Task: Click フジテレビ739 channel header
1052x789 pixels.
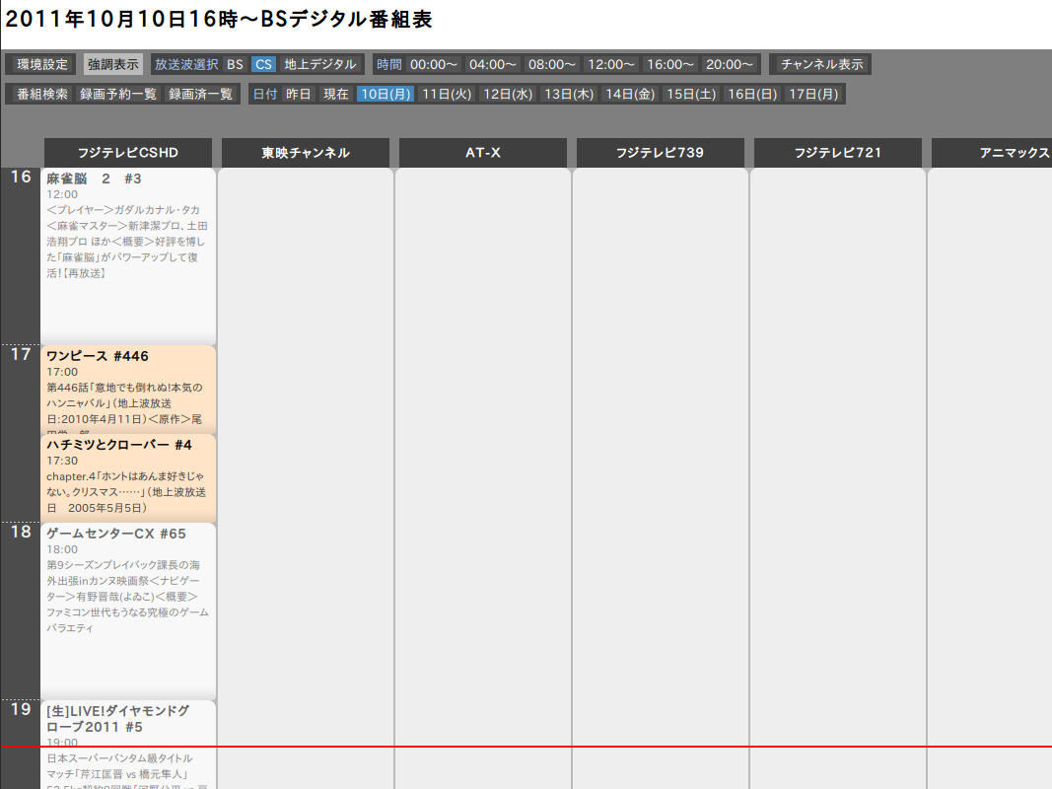Action: [661, 153]
